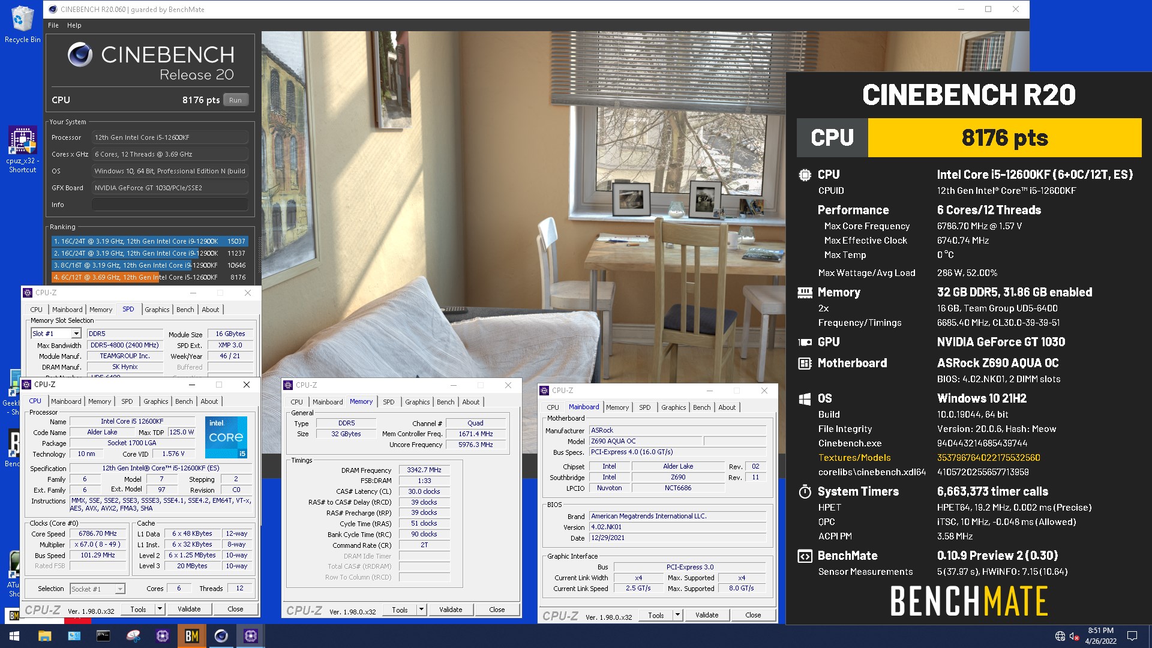Select ranking entry 4 Core i5-12600KF 8176
The height and width of the screenshot is (648, 1152).
point(149,277)
